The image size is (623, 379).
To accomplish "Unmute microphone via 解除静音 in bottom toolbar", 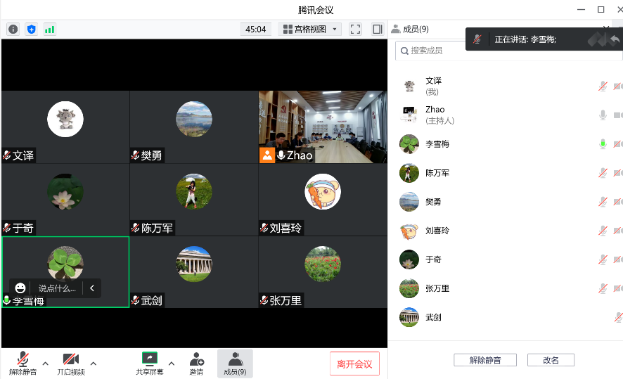I will tap(23, 359).
